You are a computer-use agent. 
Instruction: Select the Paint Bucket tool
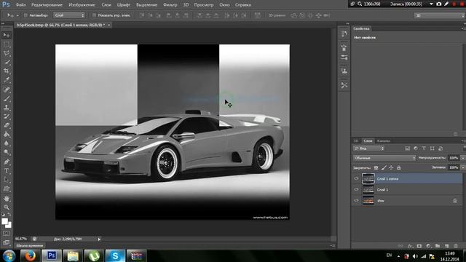7,134
